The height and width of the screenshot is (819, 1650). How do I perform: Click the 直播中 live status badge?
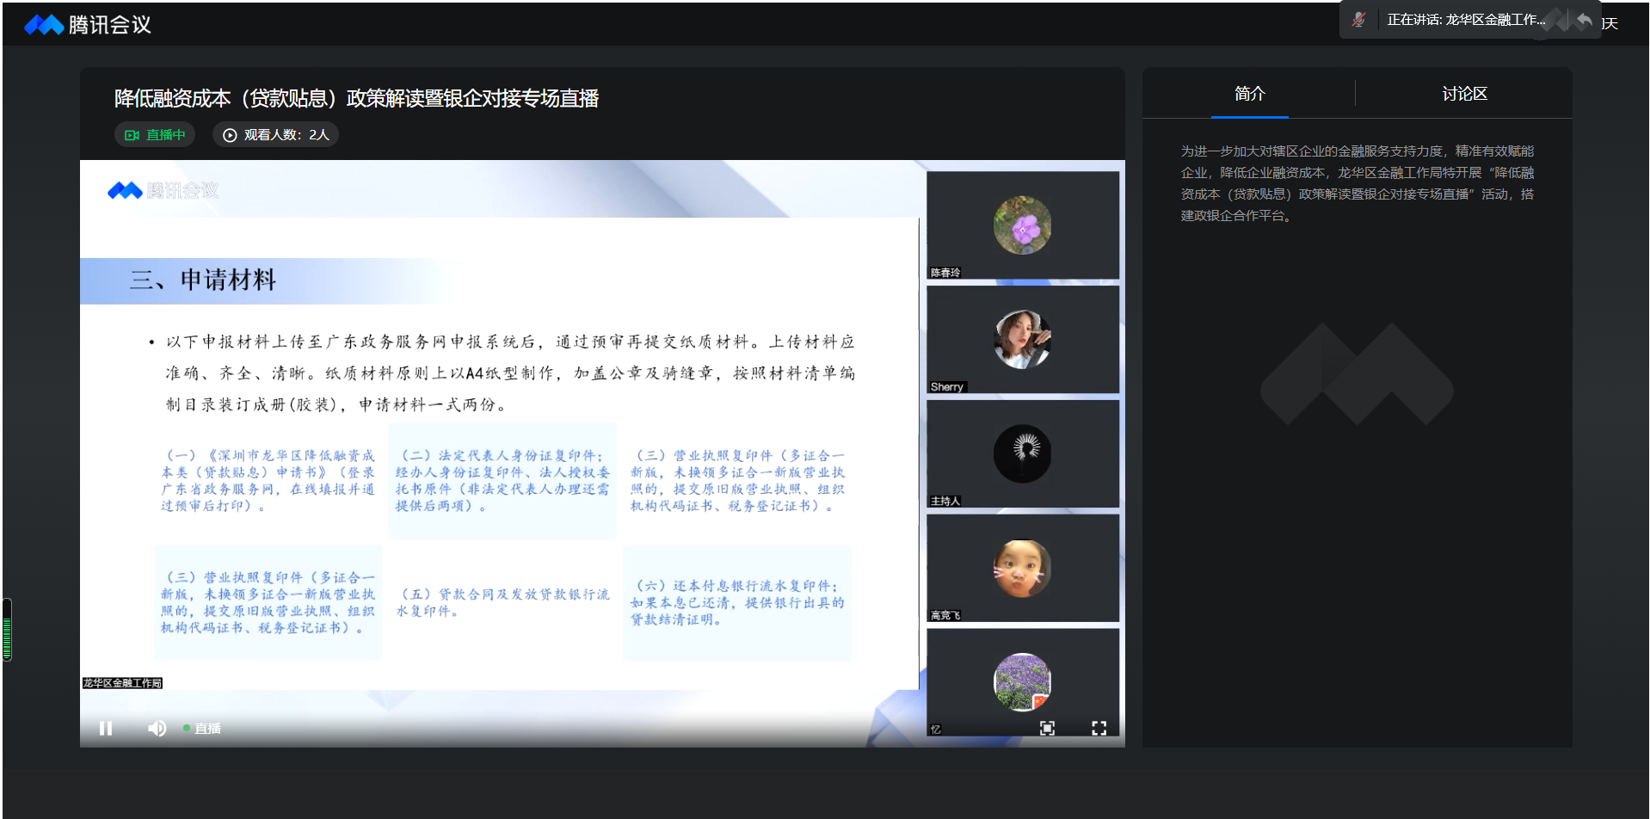pos(155,135)
